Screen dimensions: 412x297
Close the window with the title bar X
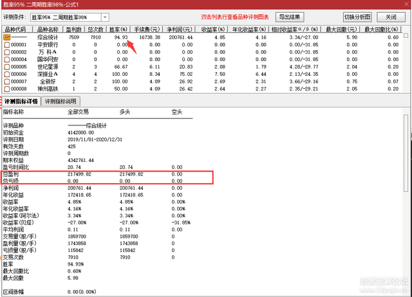click(406, 4)
